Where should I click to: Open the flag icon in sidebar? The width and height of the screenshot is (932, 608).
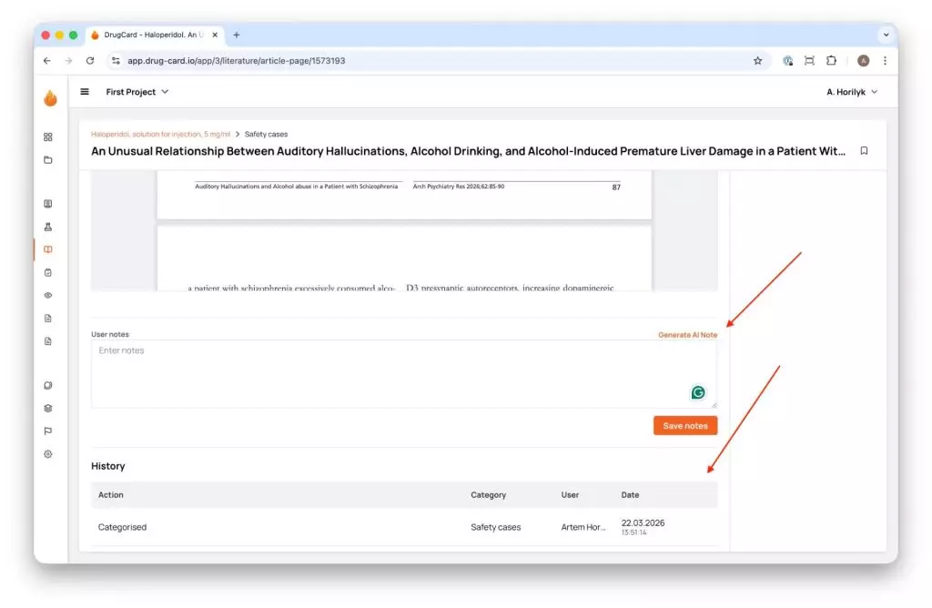coord(48,431)
